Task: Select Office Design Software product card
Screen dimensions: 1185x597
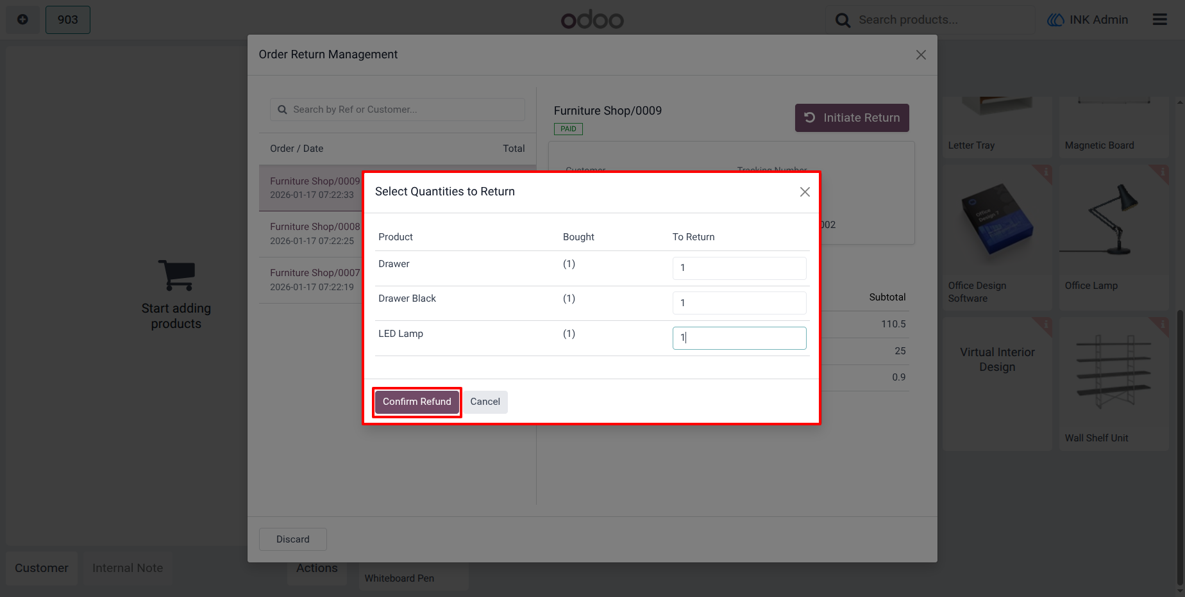Action: click(997, 238)
